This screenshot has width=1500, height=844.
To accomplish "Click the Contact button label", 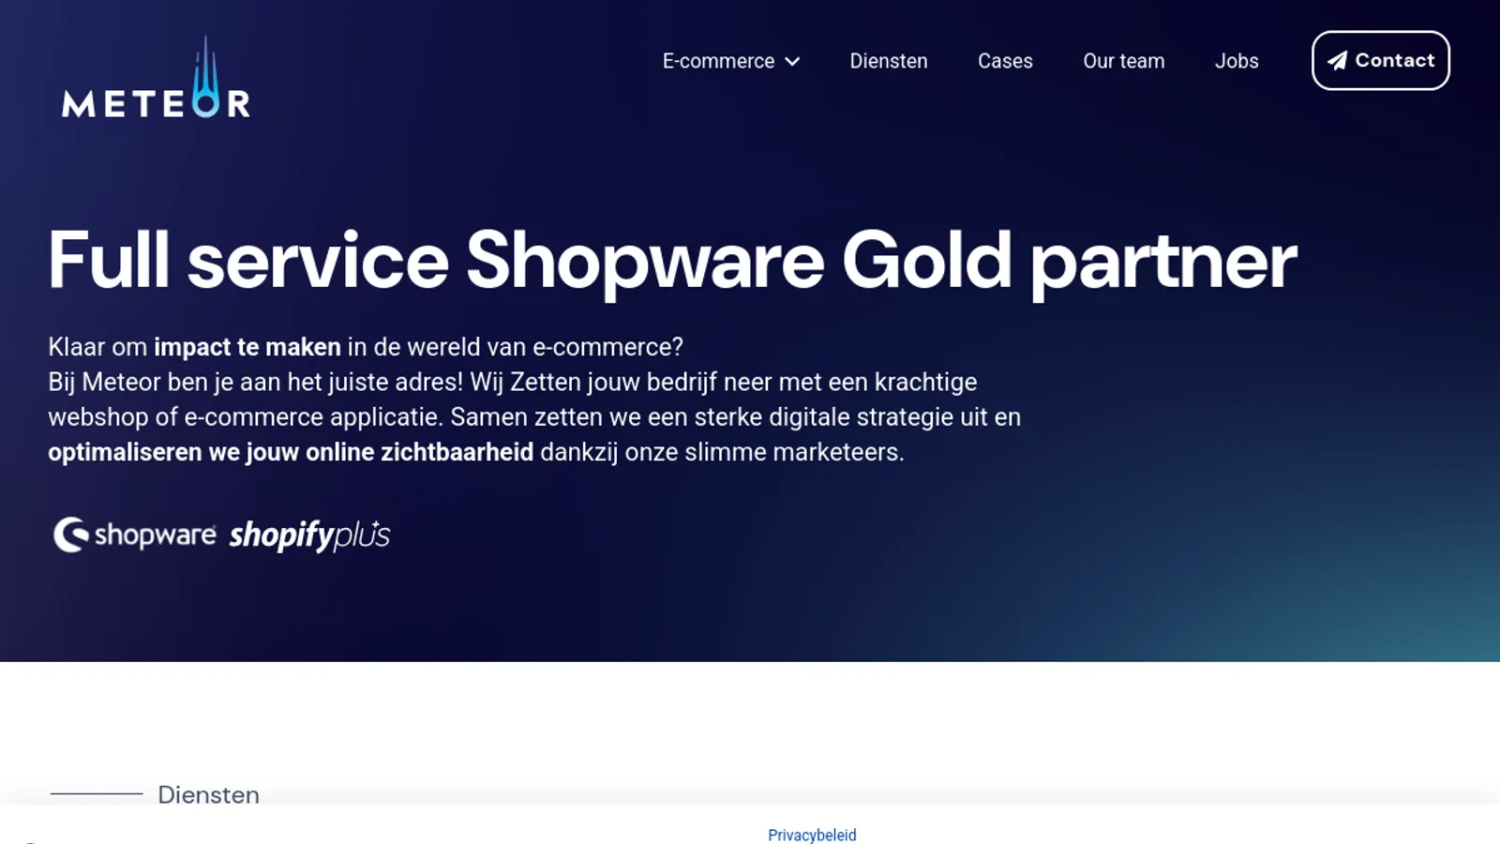I will click(x=1395, y=60).
